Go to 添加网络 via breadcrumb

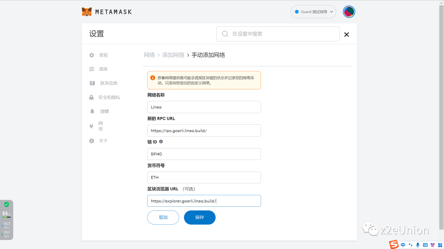tap(173, 55)
